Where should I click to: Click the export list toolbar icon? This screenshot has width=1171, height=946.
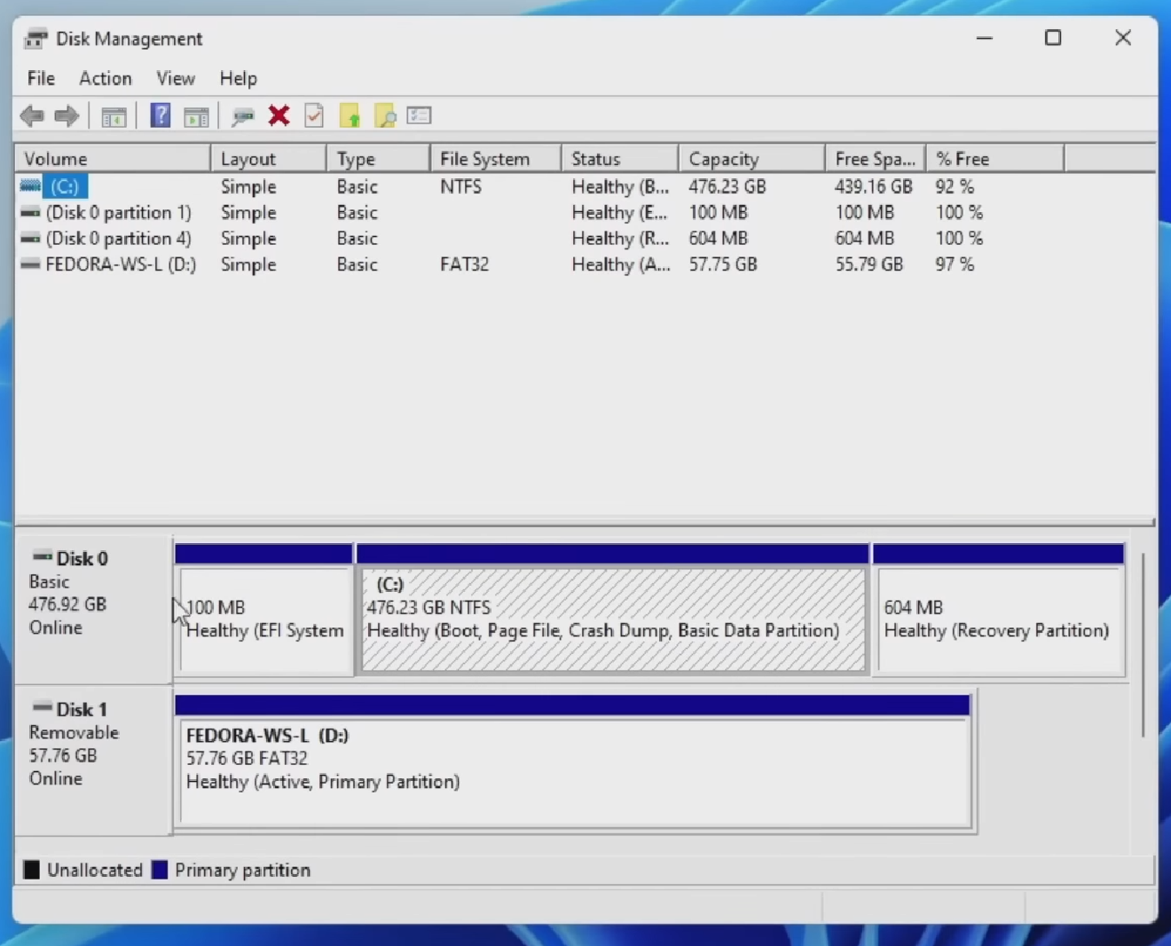[x=419, y=115]
